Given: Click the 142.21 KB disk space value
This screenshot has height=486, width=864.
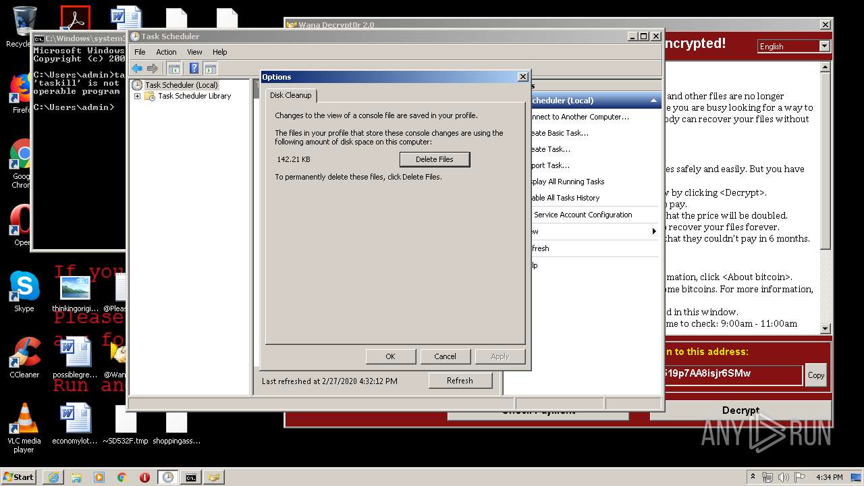Looking at the screenshot, I should click(294, 159).
